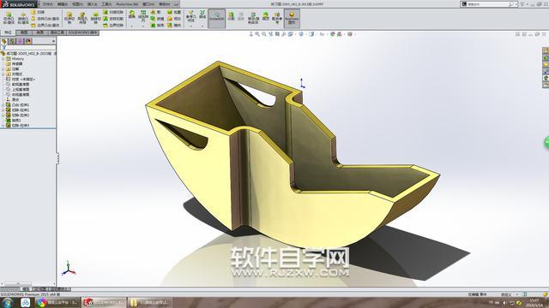
Task: Choose the Boundary Boss/Base tool
Action: (45, 25)
